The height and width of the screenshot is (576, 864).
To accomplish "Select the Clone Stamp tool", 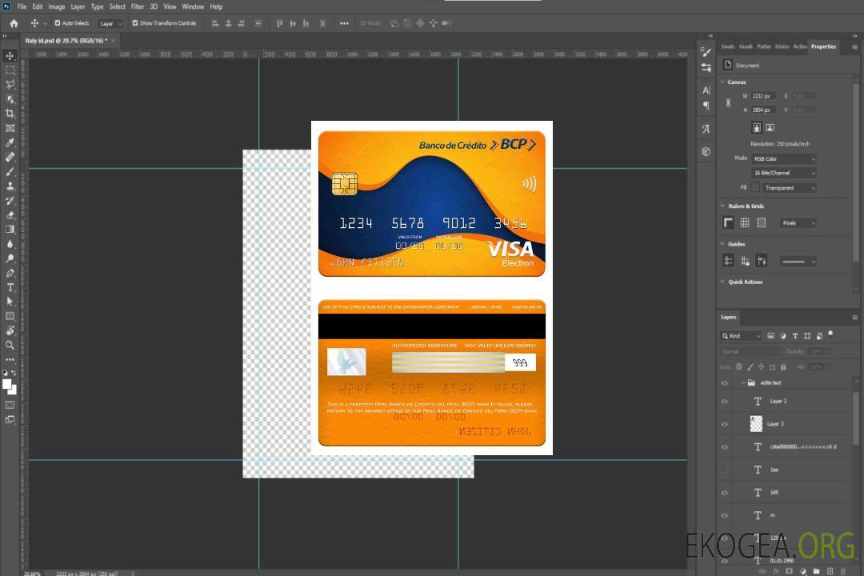I will (x=10, y=186).
